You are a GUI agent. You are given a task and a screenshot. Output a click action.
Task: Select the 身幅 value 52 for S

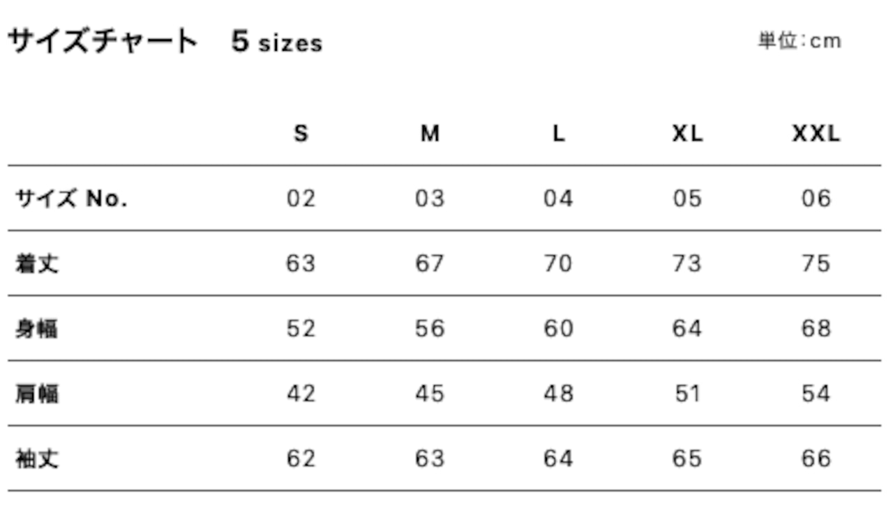pyautogui.click(x=301, y=329)
